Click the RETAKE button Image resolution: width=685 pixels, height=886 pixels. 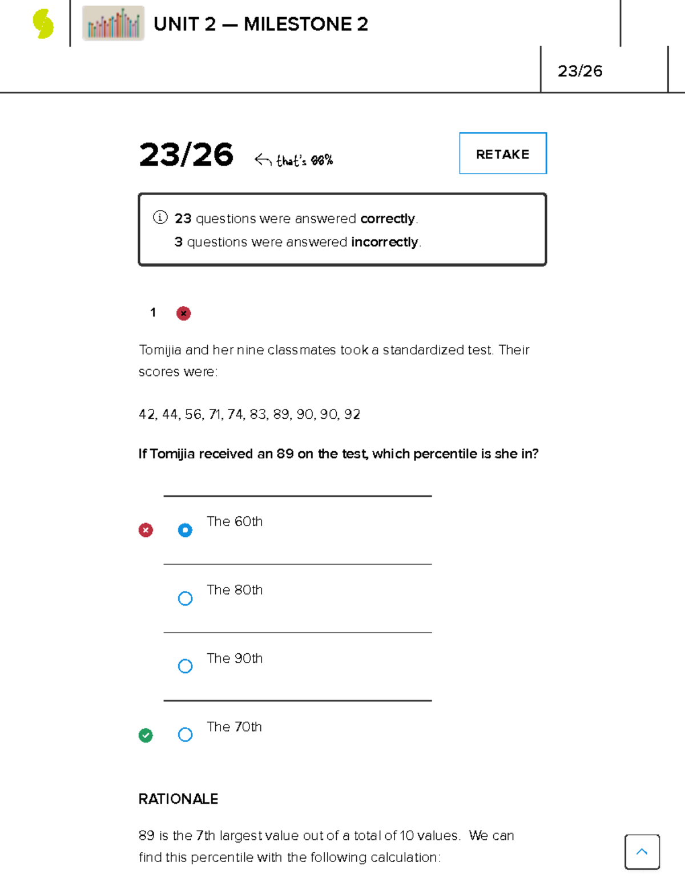point(502,153)
